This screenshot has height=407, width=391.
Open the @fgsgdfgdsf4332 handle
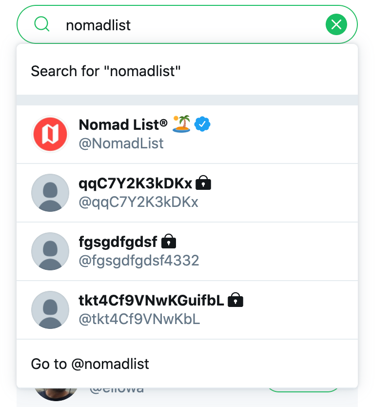coord(139,261)
